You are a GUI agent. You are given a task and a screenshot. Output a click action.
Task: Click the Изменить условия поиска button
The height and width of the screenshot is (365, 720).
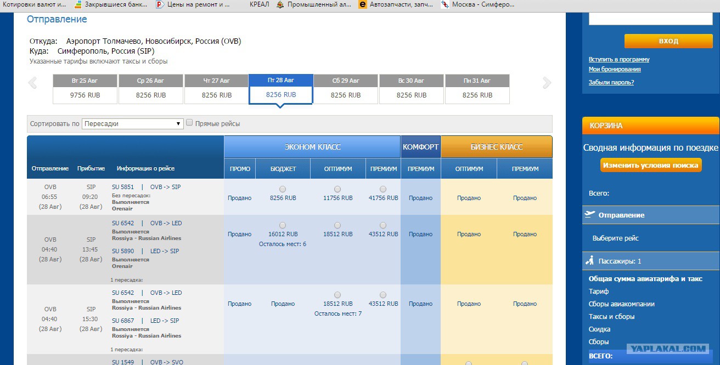650,165
